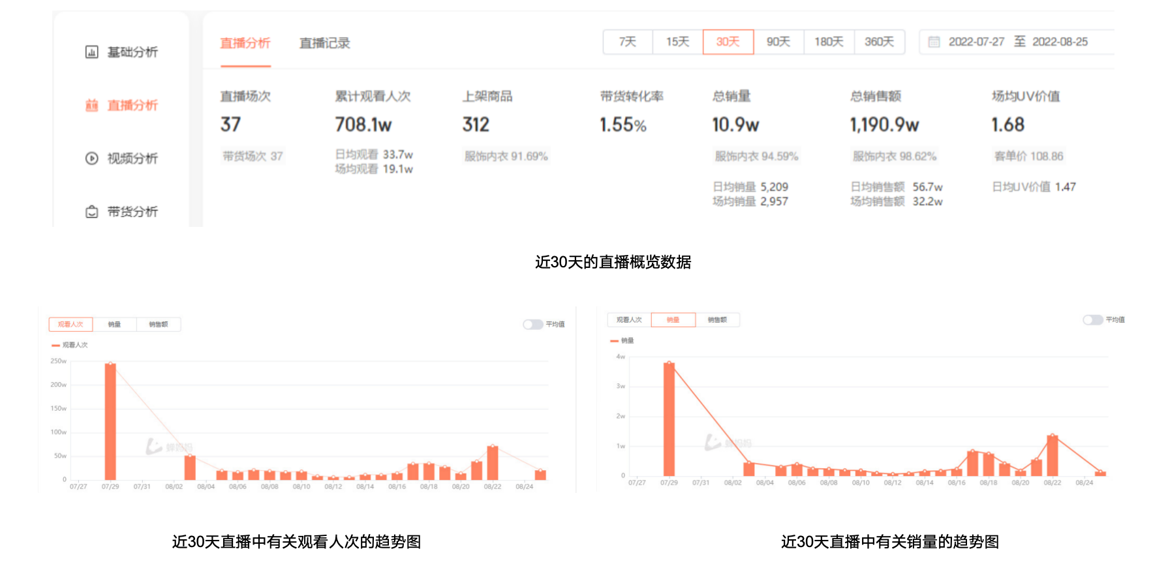This screenshot has height=579, width=1168.
Task: Click the 销量 legend marker in right chart
Action: pos(614,341)
